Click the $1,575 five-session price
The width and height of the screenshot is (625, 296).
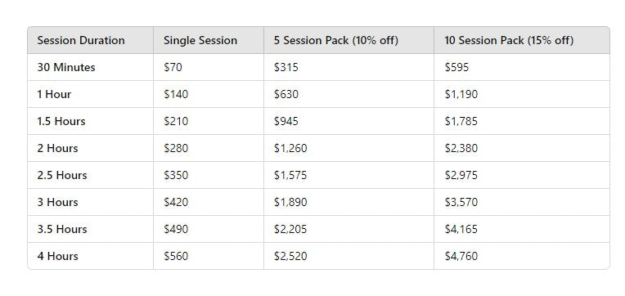tap(290, 175)
